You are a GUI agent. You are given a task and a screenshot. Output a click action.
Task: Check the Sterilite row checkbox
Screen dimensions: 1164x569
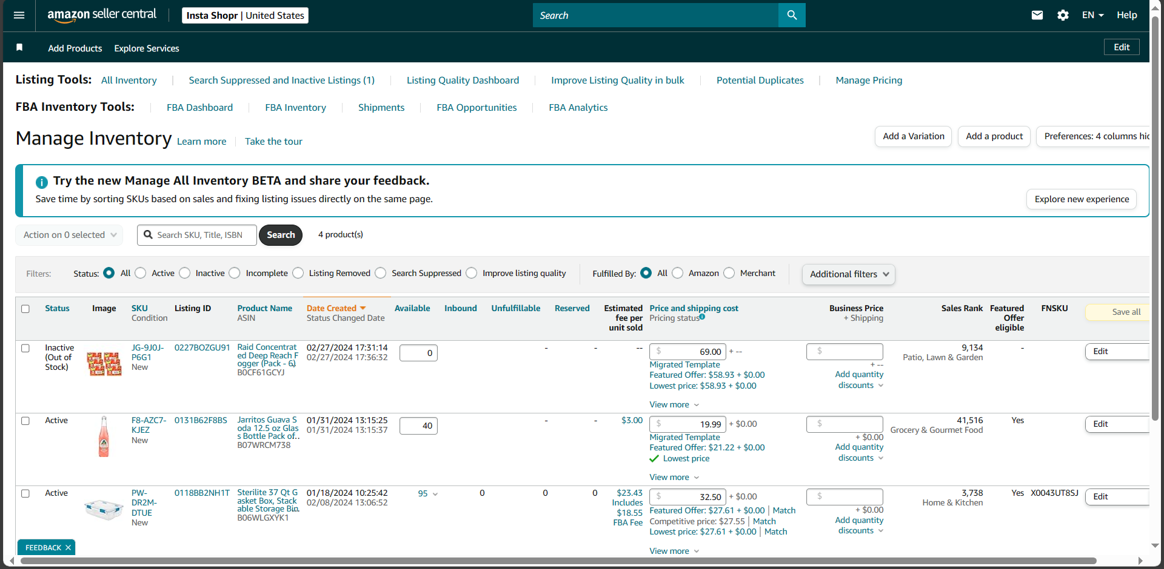(x=25, y=493)
